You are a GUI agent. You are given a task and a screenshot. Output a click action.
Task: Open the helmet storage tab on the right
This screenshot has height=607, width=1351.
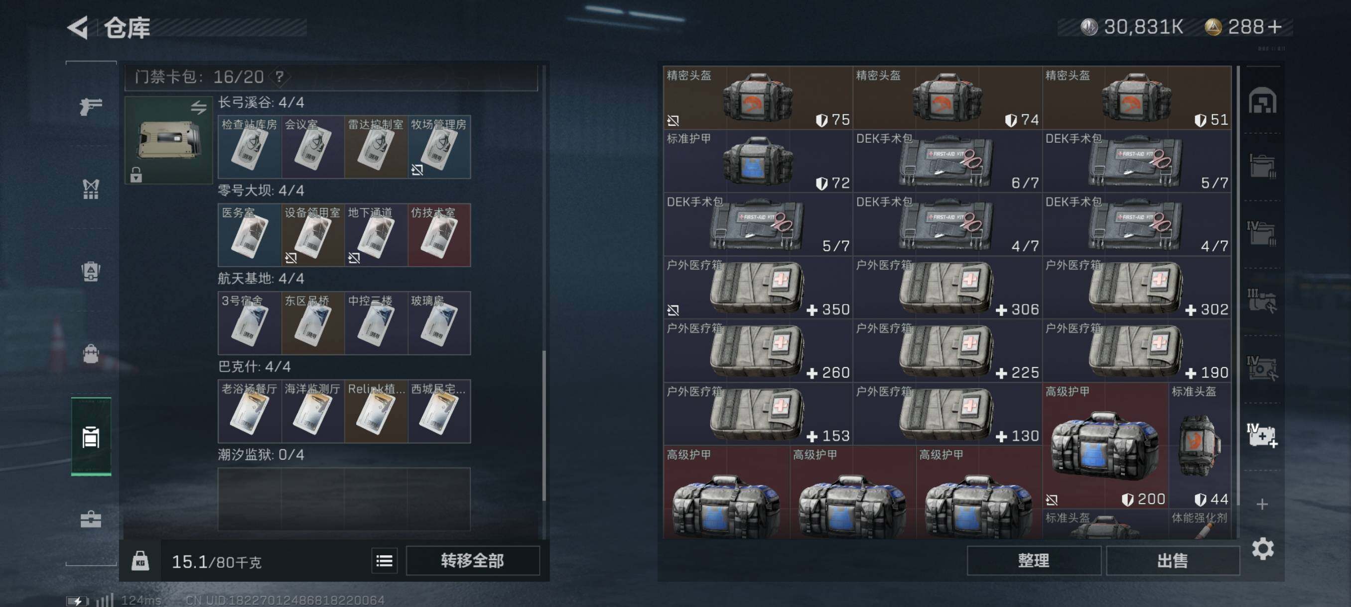(1262, 101)
